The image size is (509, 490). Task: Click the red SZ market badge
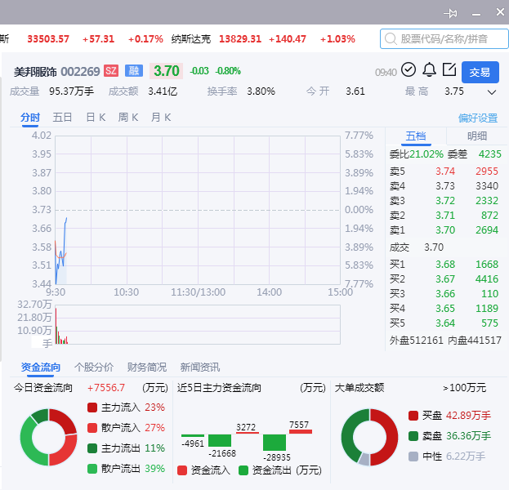[x=111, y=71]
